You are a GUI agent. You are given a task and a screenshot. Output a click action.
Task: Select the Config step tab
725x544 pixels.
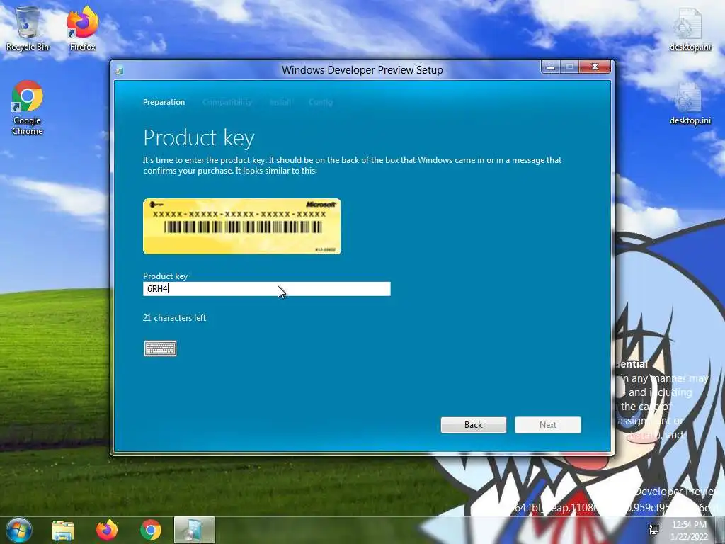(x=321, y=102)
